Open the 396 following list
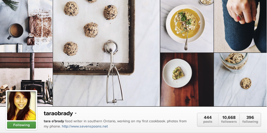 [x=250, y=120]
